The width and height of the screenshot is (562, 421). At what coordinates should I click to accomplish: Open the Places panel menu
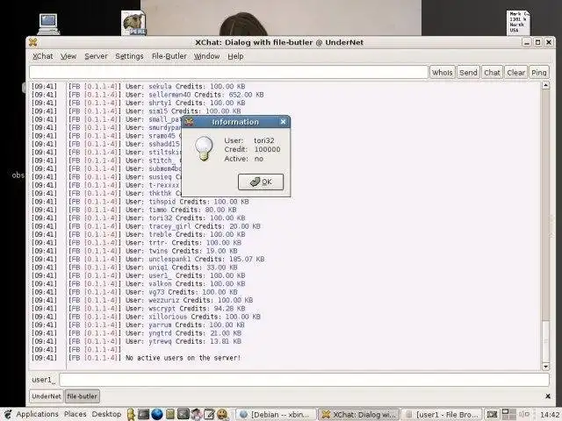76,414
